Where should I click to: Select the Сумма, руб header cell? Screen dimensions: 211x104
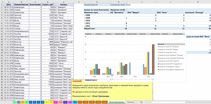tap(47, 4)
